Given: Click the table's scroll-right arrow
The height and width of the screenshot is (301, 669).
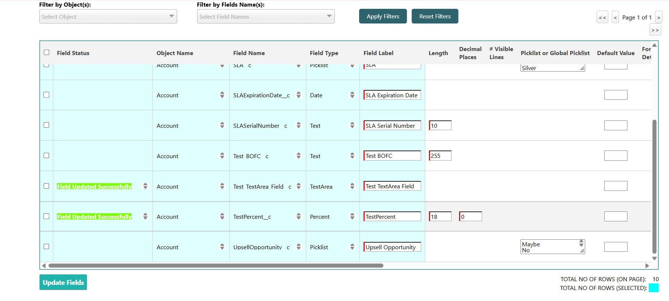Looking at the screenshot, I should click(647, 265).
